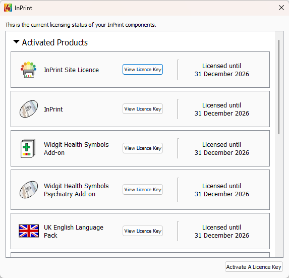The image size is (289, 278).
Task: Select 'Widgit Health Symbols Psychiatry Add-on' label
Action: coord(76,190)
